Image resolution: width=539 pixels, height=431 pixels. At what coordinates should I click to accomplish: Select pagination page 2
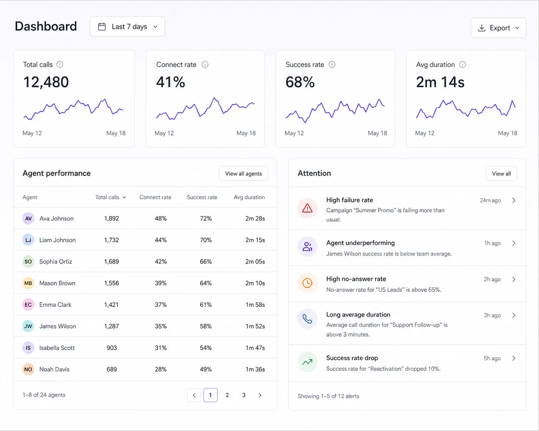pyautogui.click(x=227, y=395)
